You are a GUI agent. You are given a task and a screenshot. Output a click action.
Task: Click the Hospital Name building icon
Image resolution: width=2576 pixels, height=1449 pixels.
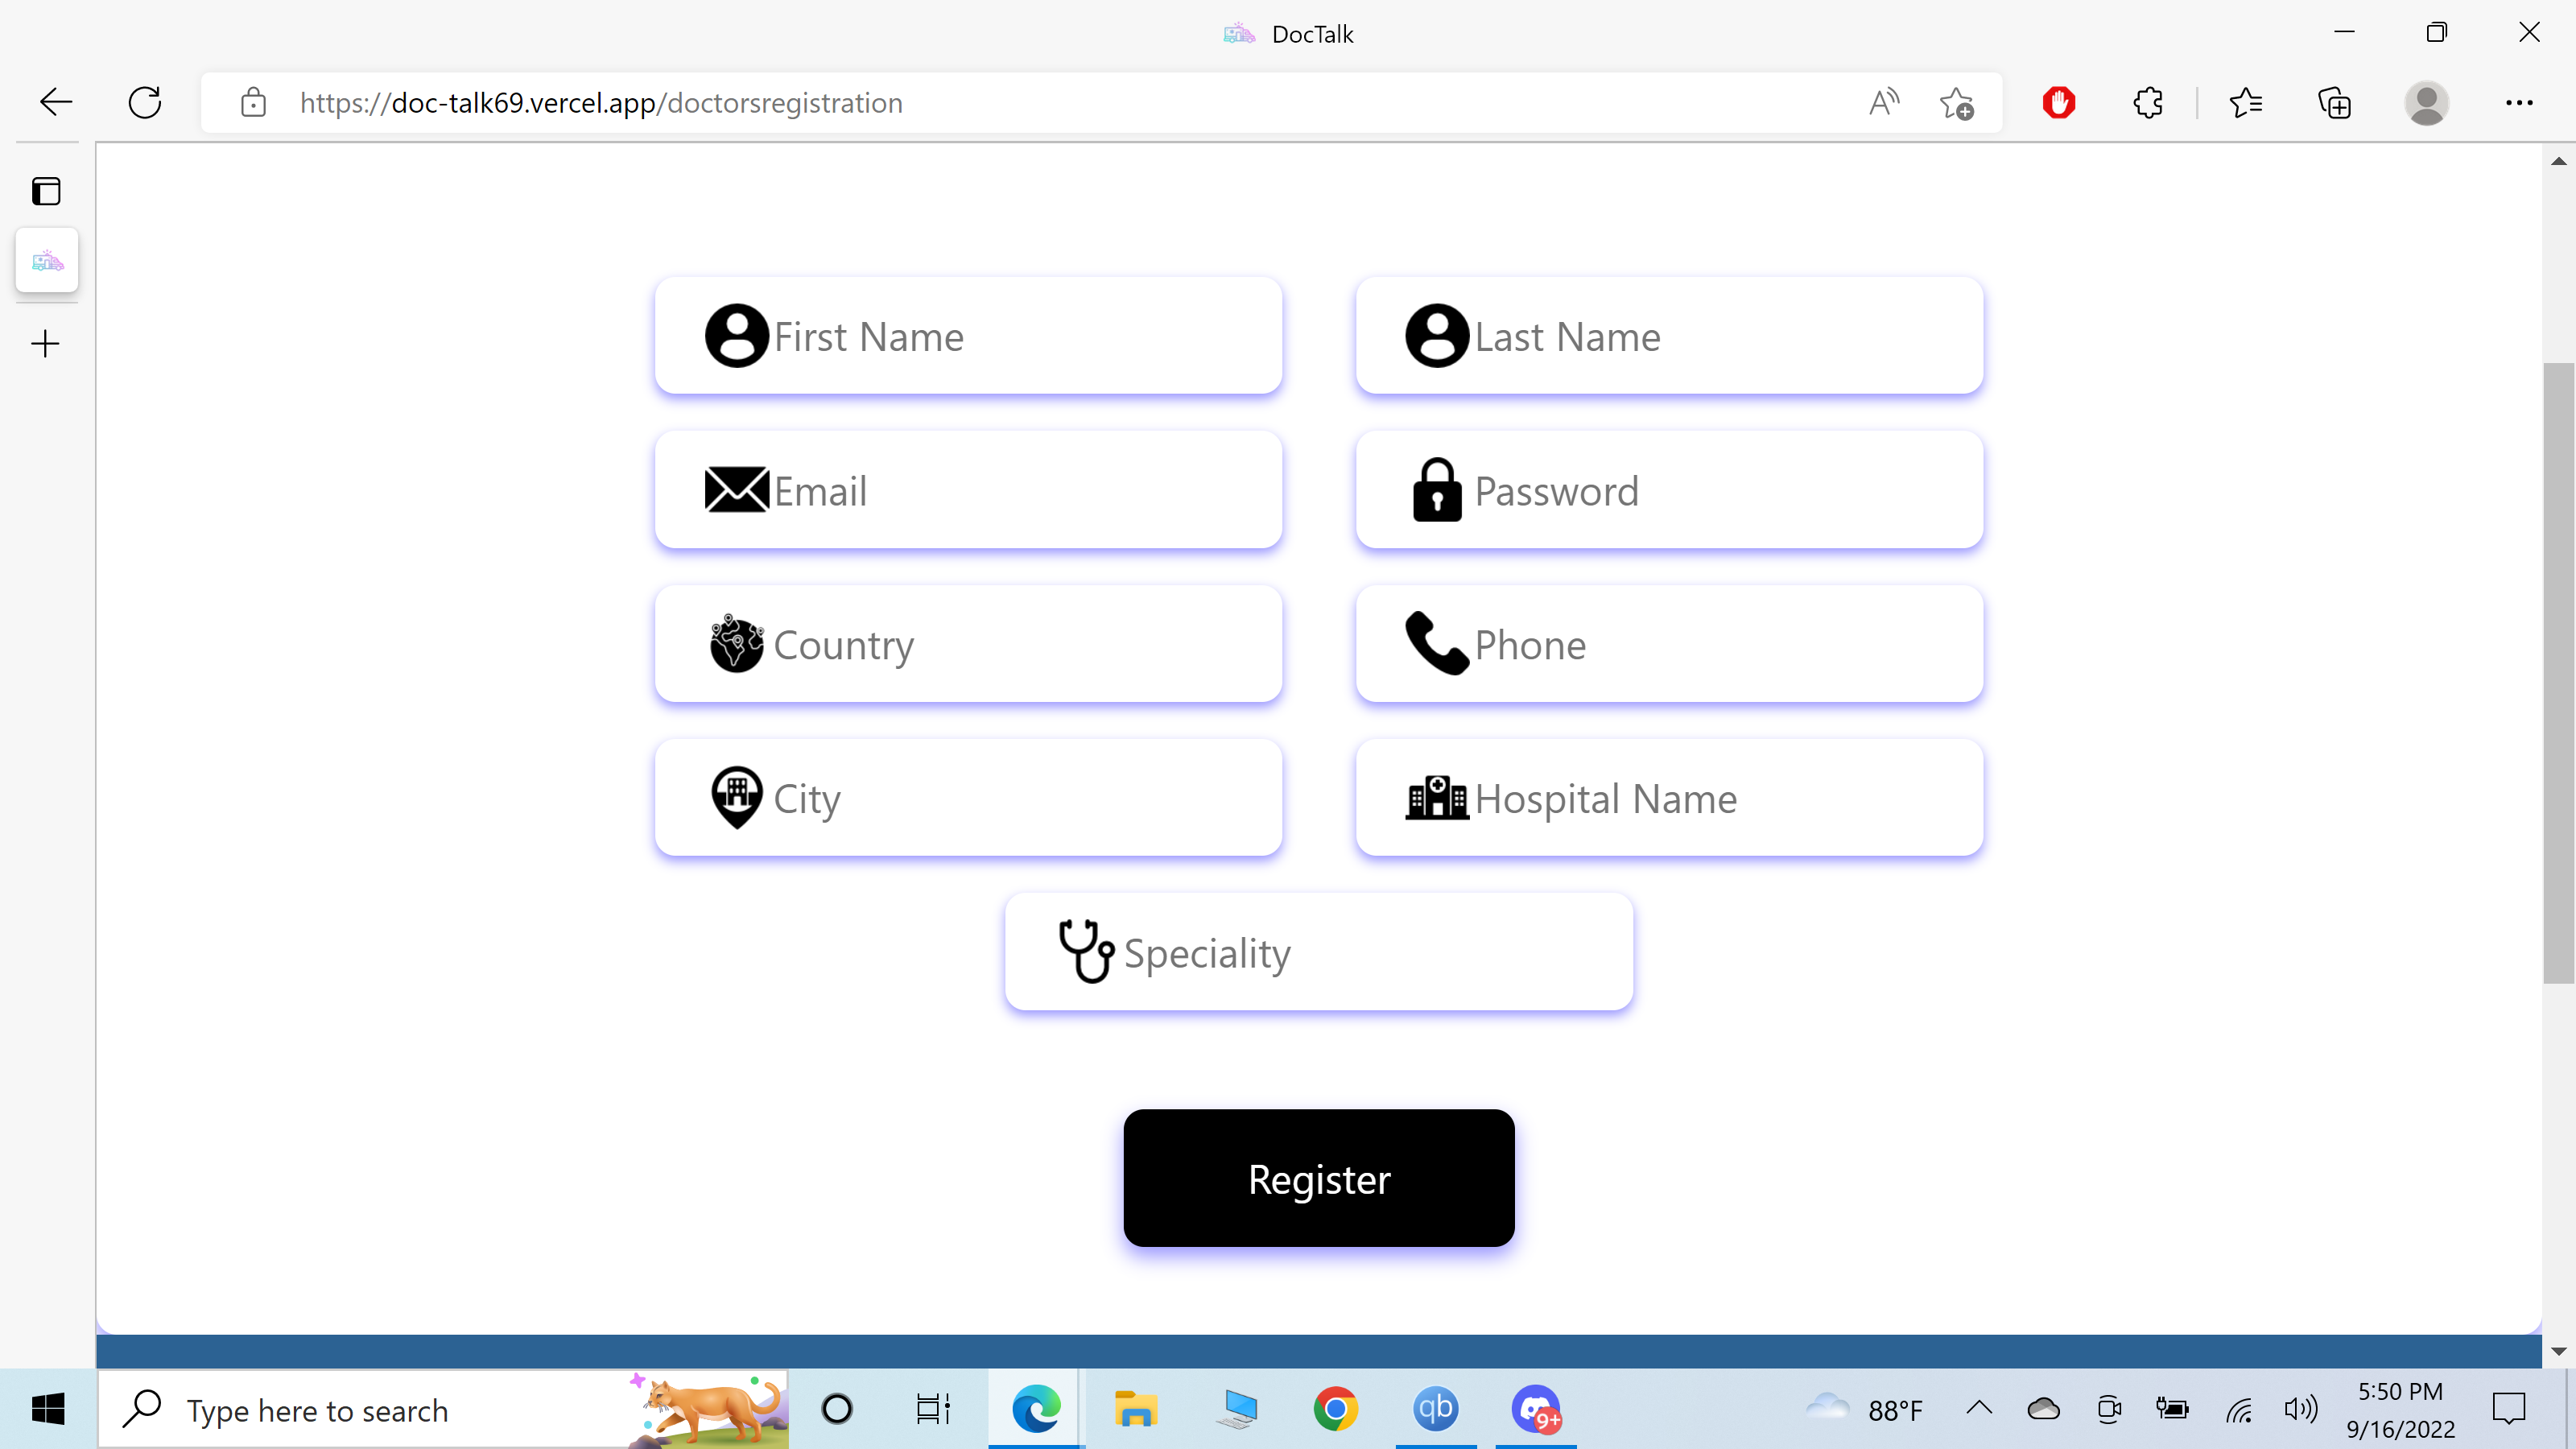click(x=1437, y=797)
